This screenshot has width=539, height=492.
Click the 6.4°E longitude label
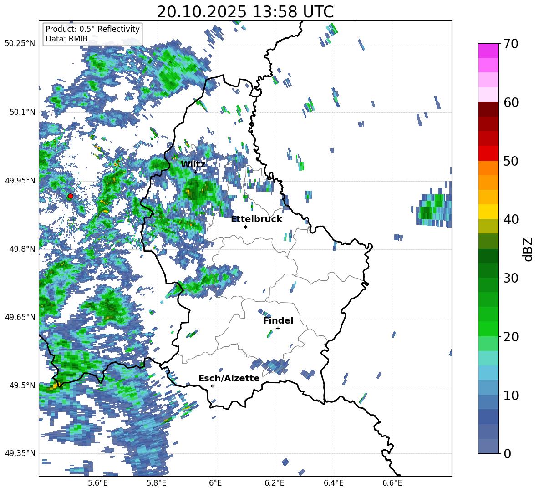pyautogui.click(x=334, y=483)
